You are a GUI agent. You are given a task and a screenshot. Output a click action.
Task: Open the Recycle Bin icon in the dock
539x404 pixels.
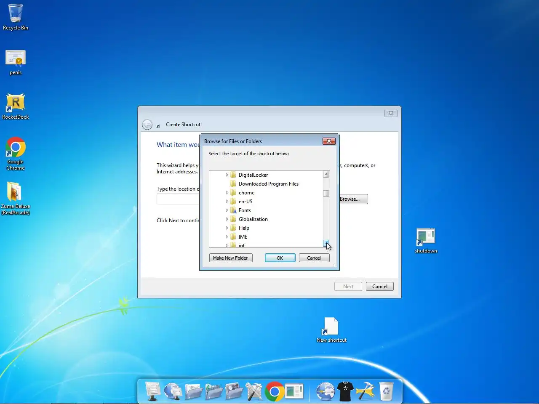(x=386, y=391)
